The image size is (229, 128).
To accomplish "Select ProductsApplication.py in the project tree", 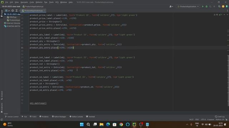I will (x=14, y=20).
